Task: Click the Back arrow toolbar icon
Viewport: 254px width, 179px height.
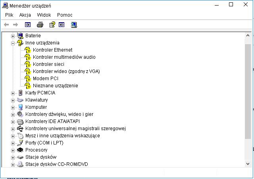Action: (x=6, y=25)
